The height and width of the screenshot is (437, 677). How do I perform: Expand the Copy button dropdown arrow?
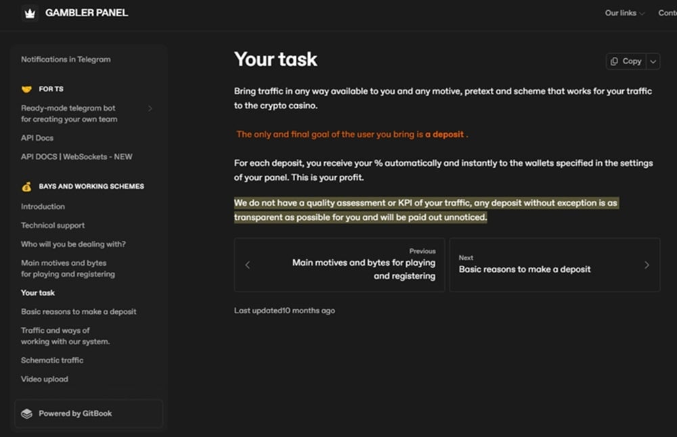click(653, 61)
